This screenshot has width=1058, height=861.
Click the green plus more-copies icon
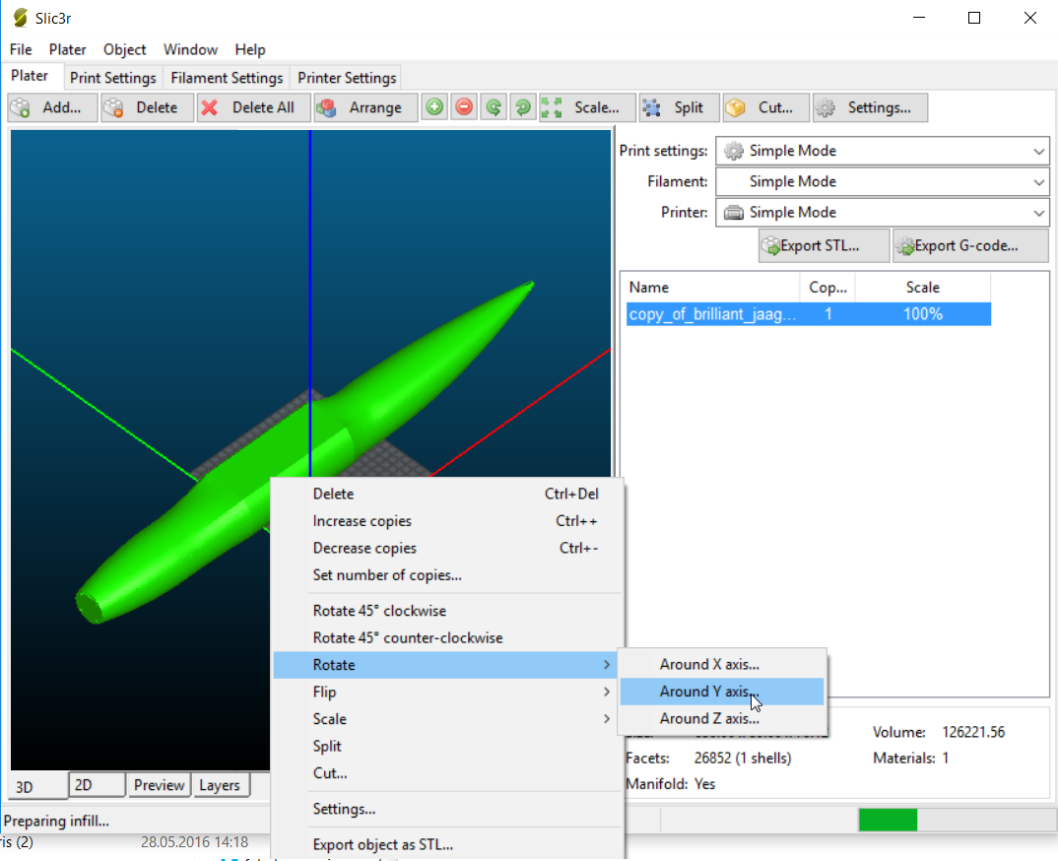pyautogui.click(x=434, y=107)
